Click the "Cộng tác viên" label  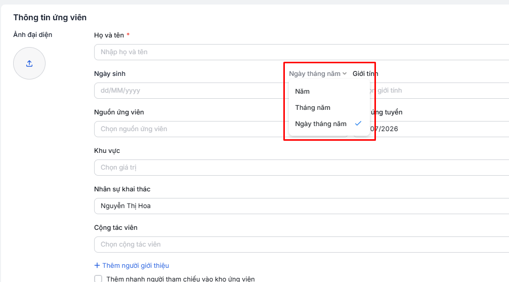(x=116, y=228)
